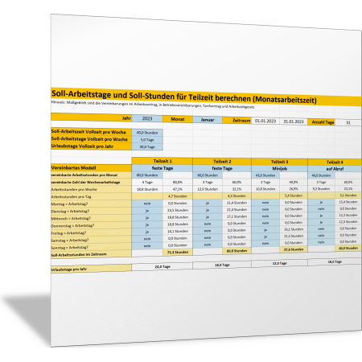Select the Jahr cell showing 2023
Viewport: 362px width, 362px height.
[x=147, y=118]
